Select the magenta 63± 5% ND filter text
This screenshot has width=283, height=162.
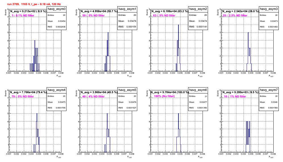pyautogui.click(x=164, y=16)
